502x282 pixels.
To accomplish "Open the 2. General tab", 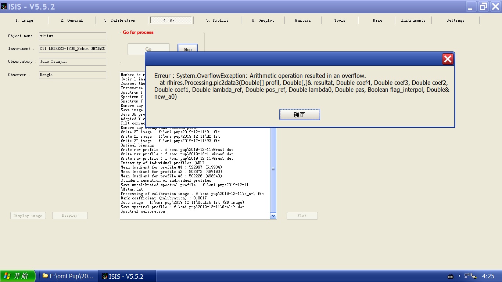I will click(x=72, y=21).
